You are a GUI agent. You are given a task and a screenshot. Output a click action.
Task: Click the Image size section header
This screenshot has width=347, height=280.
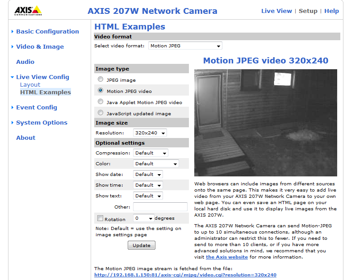(142, 123)
